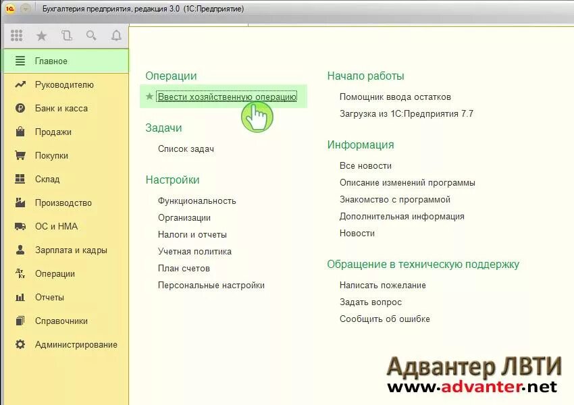
Task: Open Организации link
Action: tap(184, 217)
